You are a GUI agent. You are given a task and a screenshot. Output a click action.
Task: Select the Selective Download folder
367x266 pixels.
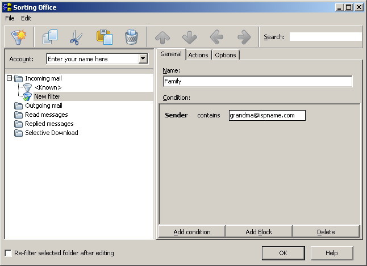tap(51, 133)
